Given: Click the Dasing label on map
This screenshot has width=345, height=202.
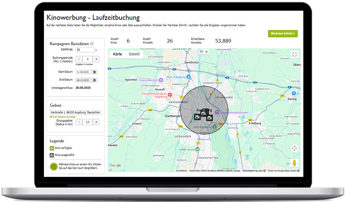Looking at the screenshot, I should click(292, 99).
